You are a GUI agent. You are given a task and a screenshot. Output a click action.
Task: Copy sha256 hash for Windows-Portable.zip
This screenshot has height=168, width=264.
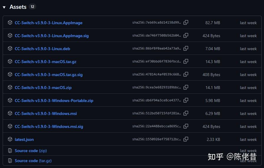point(186,100)
